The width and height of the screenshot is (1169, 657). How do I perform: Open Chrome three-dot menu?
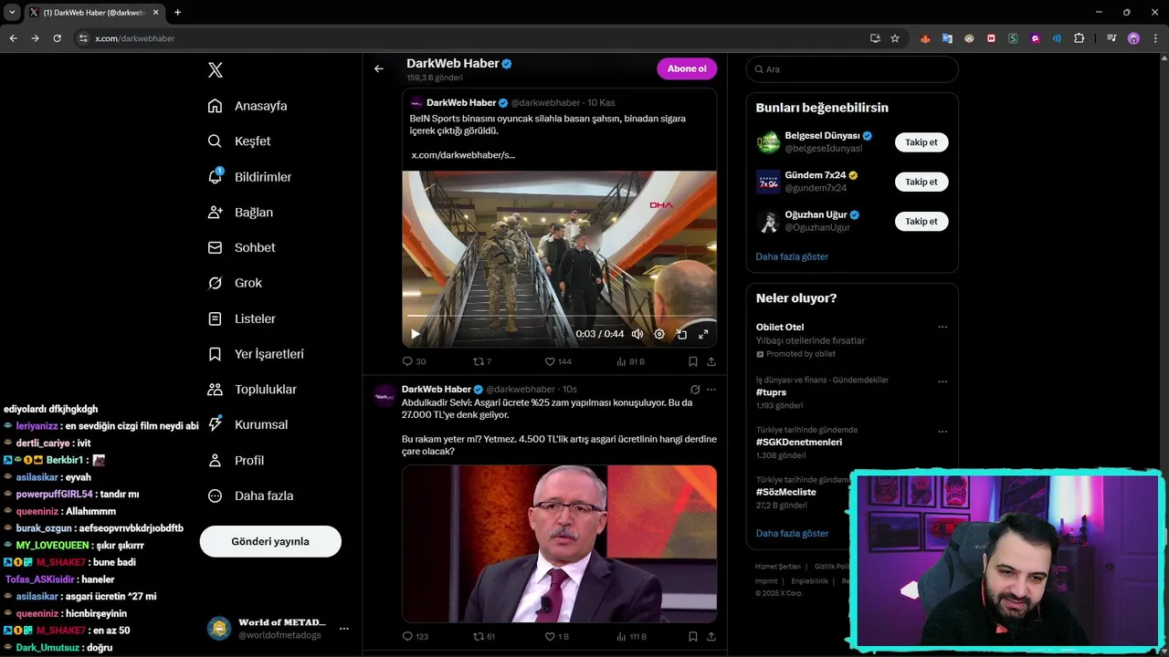coord(1155,38)
